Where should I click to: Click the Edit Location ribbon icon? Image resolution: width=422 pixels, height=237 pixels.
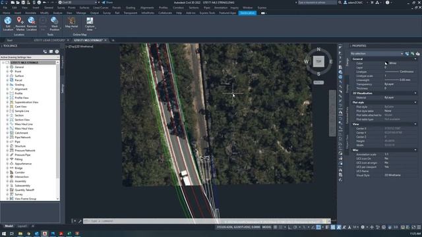tap(8, 24)
